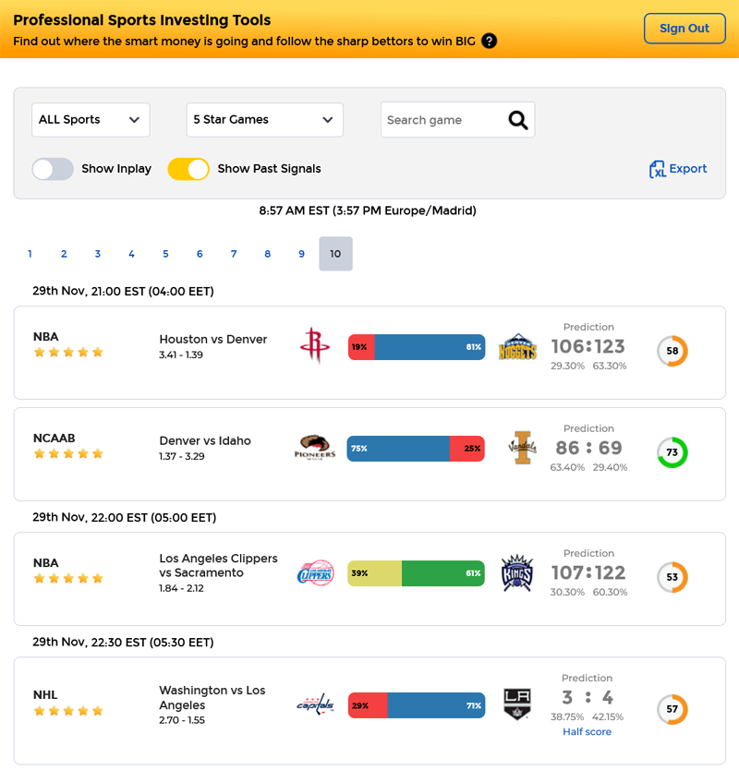Switch to page 9 of results

(x=301, y=254)
